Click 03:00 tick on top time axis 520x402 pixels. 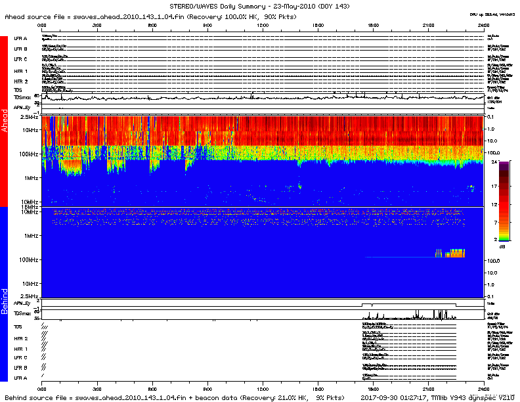[97, 24]
